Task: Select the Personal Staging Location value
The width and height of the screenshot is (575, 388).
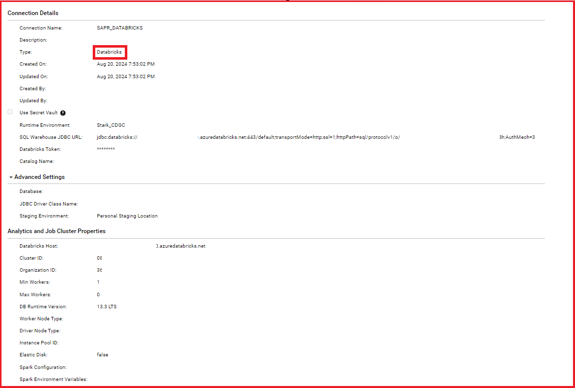Action: 127,216
